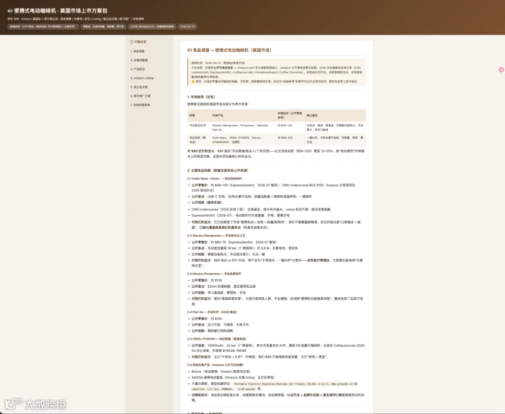505x414 pixels.
Task: Click the subheading 2.5 CERA+ PCM035
Action: coord(217,339)
